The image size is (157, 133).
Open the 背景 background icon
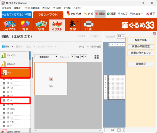[x=25, y=25]
